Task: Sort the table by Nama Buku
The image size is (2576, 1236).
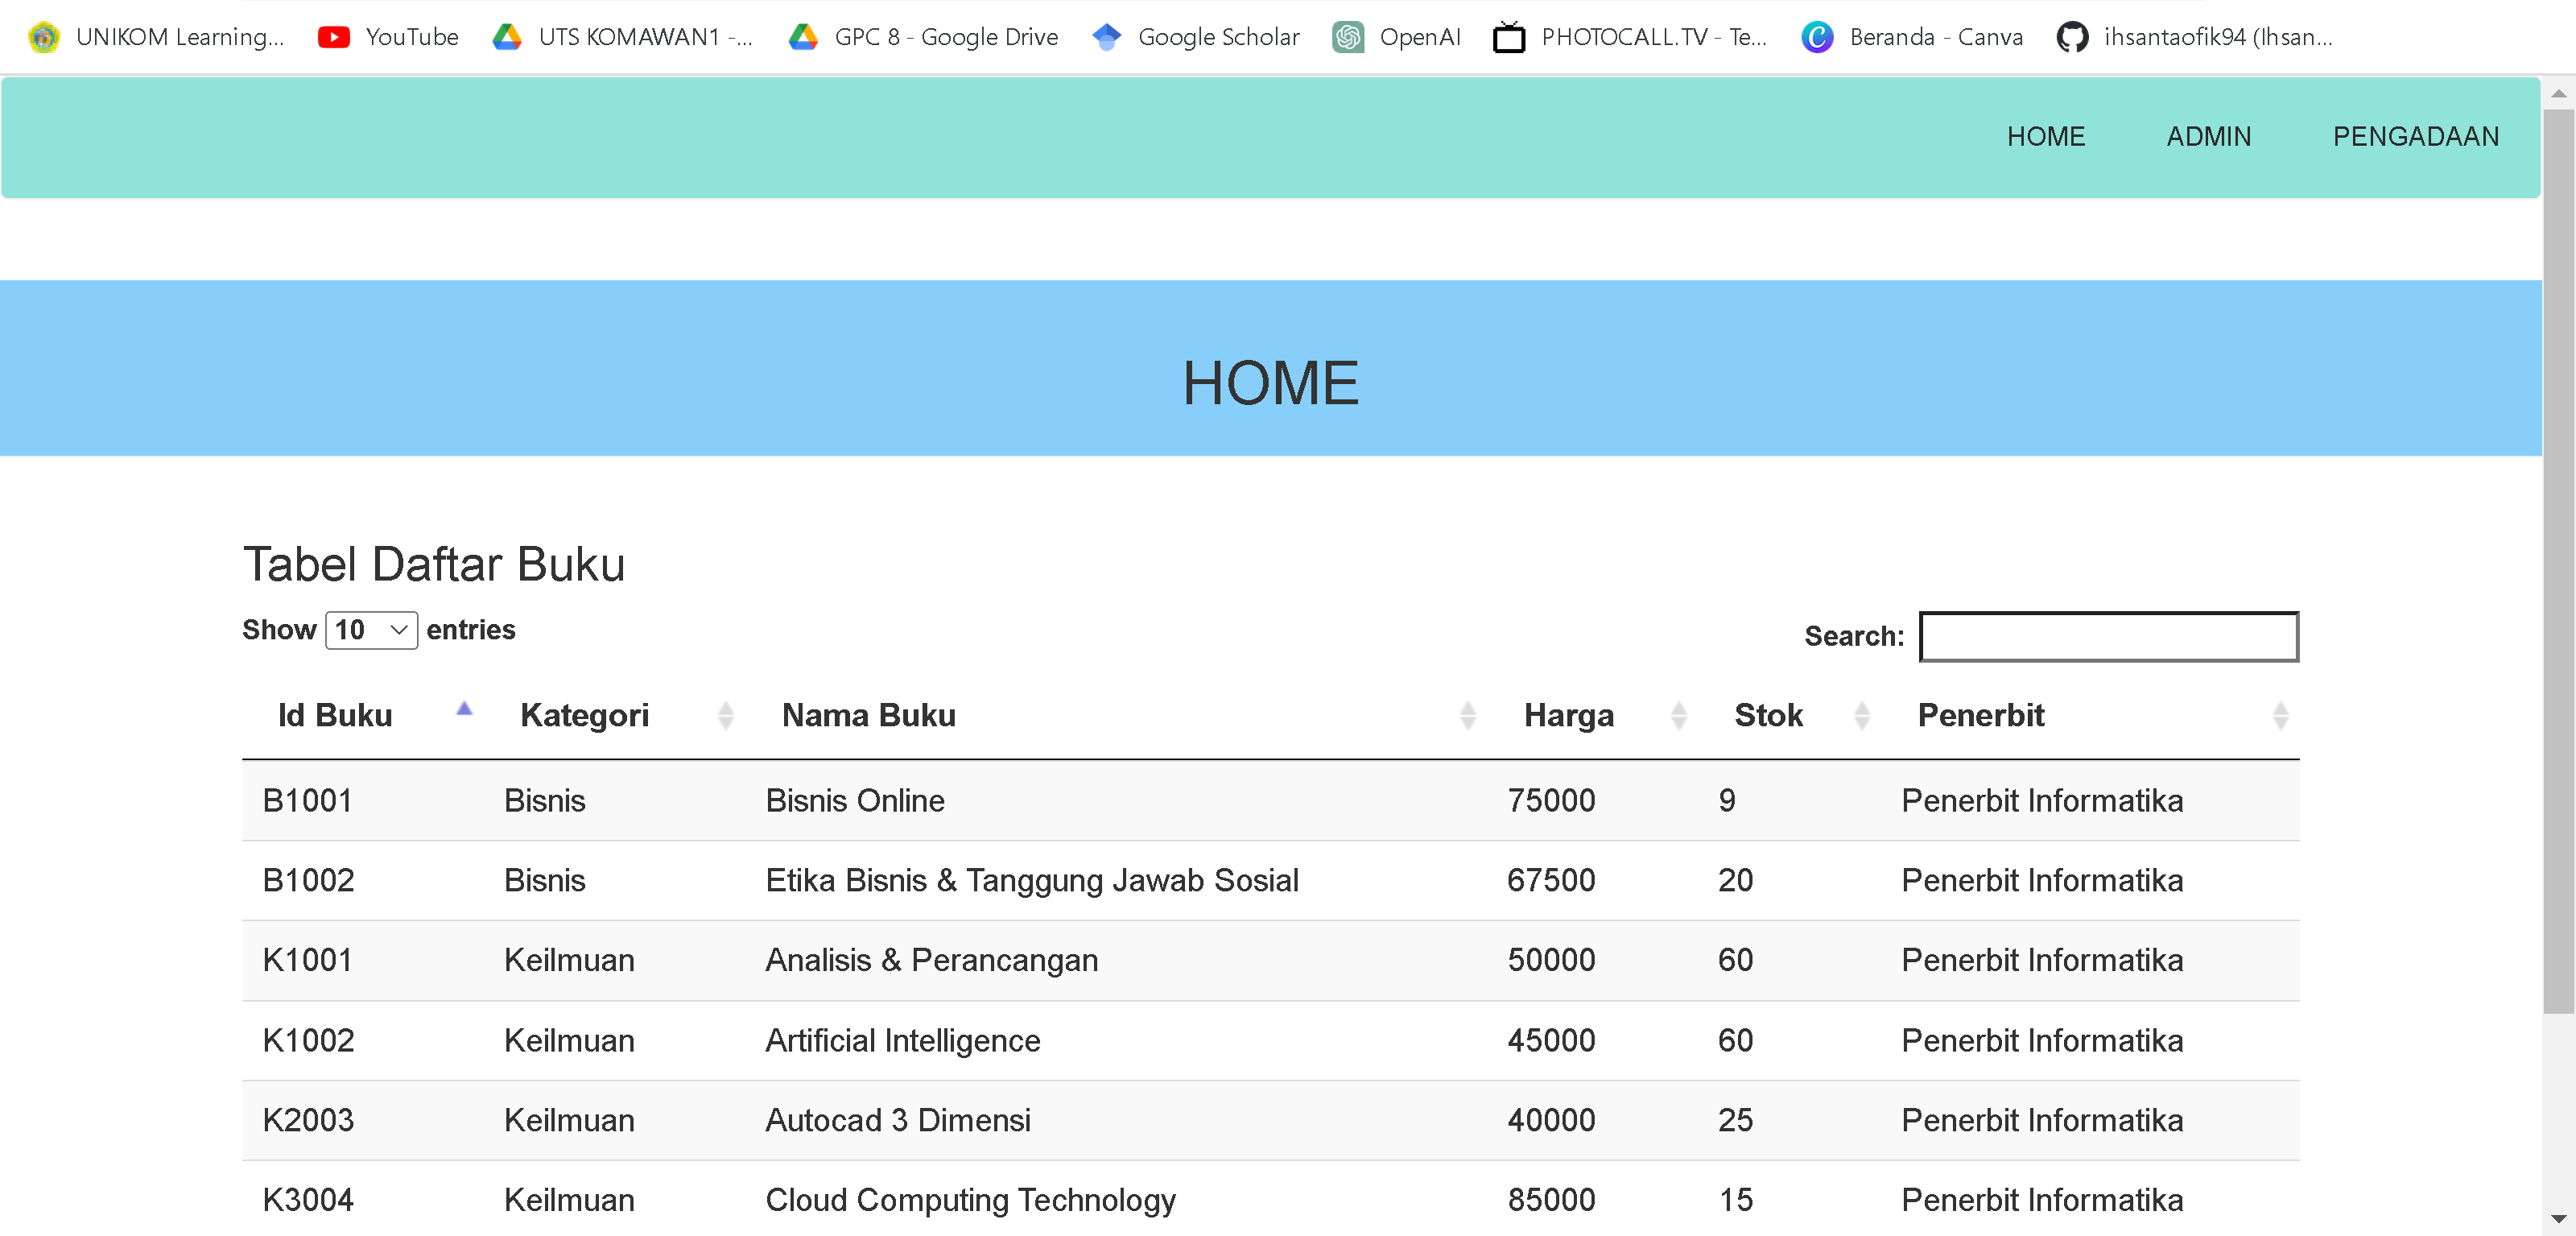Action: pyautogui.click(x=868, y=716)
